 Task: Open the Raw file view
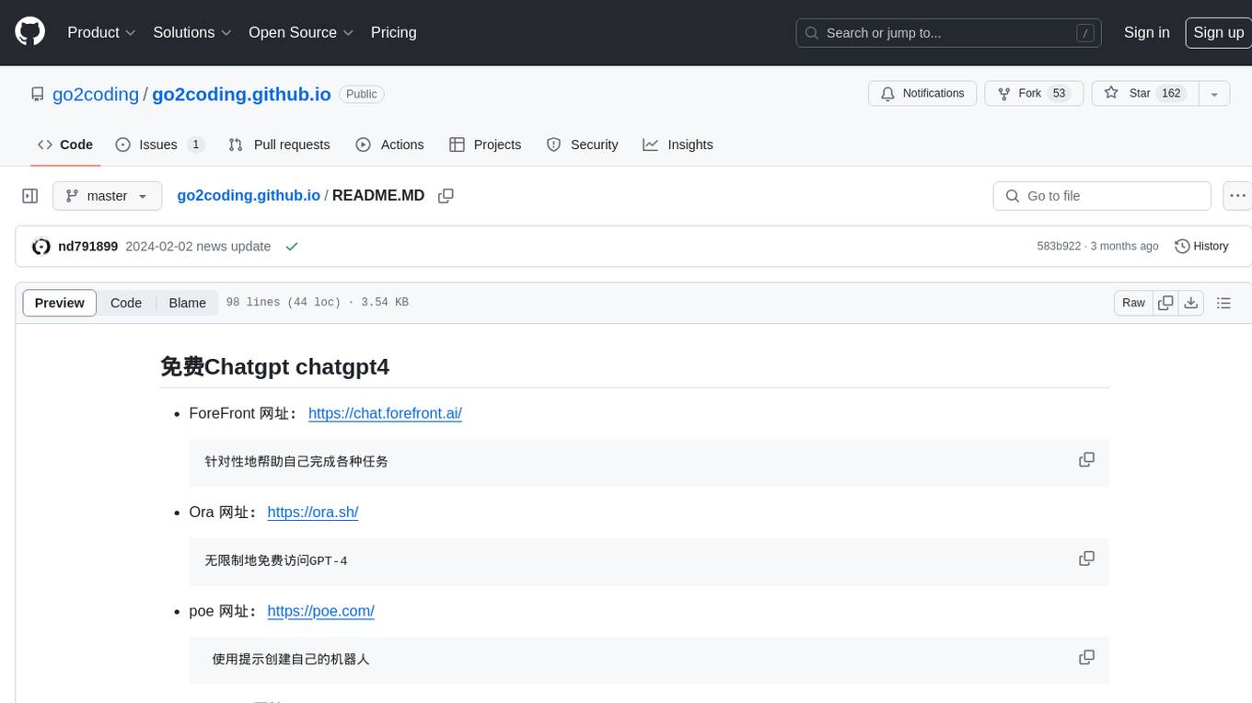click(x=1133, y=303)
